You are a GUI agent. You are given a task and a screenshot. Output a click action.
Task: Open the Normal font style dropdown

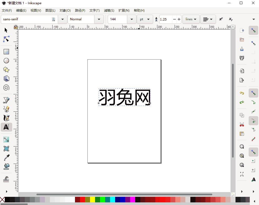click(x=99, y=19)
